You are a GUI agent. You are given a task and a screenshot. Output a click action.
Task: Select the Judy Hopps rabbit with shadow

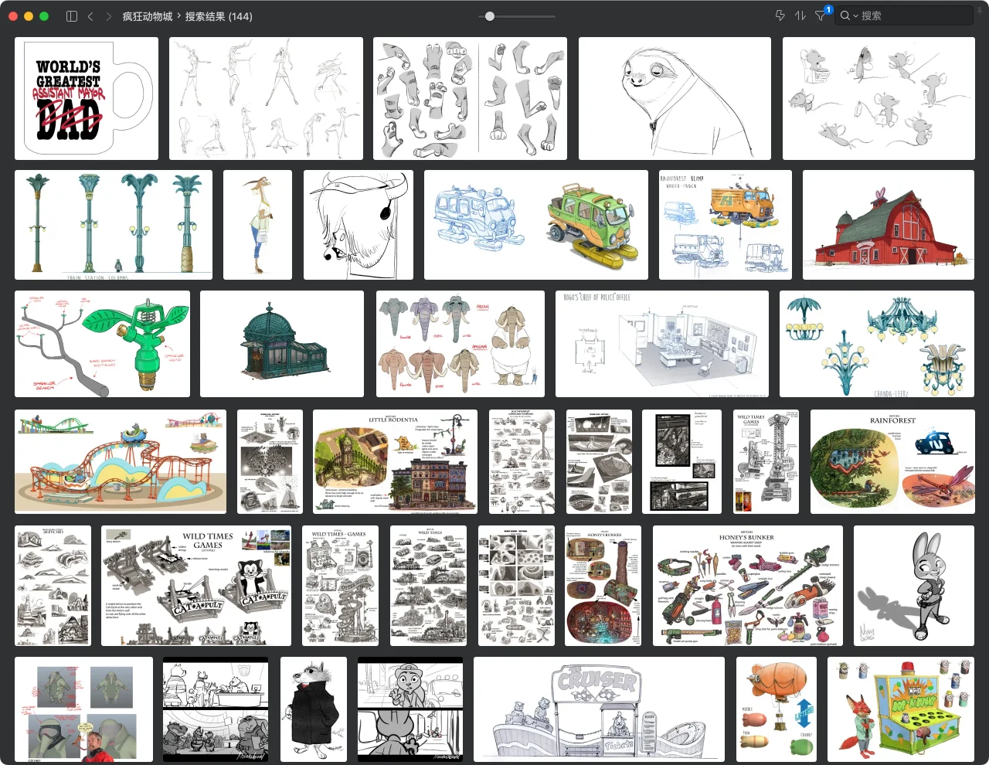point(914,586)
